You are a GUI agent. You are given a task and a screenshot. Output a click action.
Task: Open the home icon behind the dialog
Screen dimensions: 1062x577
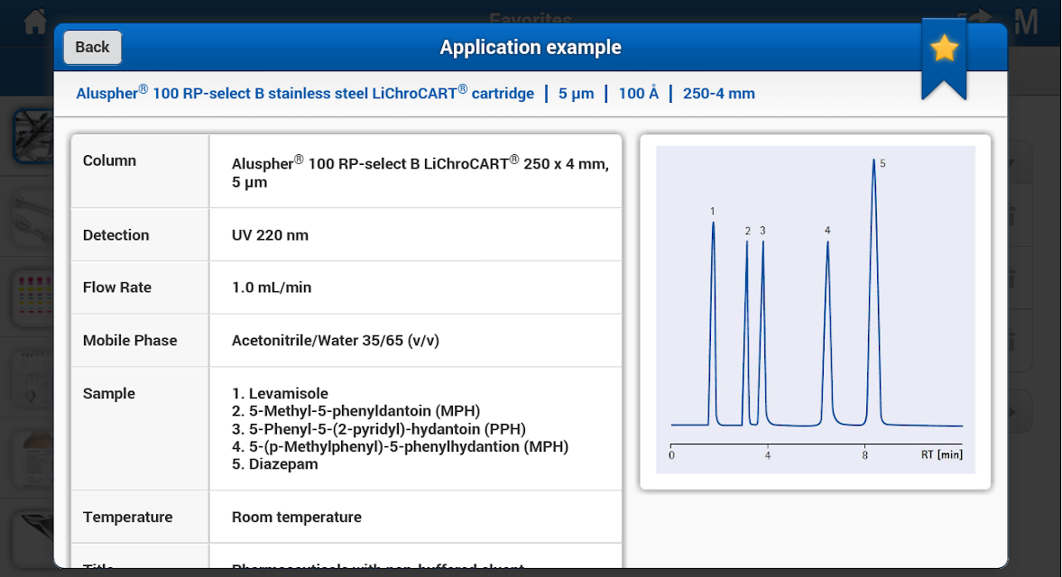pyautogui.click(x=35, y=22)
